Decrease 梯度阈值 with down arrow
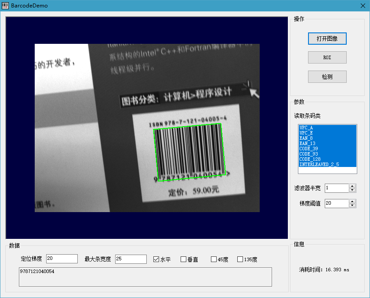Viewport: 370px width, 298px height. pyautogui.click(x=352, y=206)
